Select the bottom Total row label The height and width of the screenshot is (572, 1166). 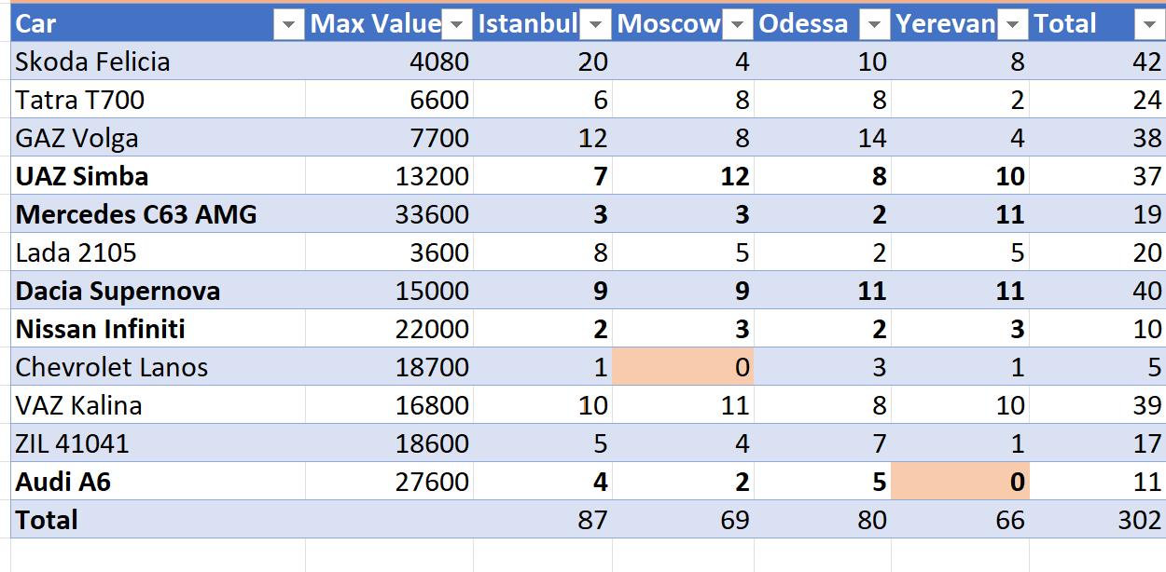pyautogui.click(x=47, y=520)
